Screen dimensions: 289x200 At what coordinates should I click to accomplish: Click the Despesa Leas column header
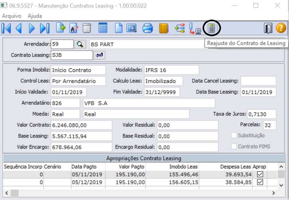226,167
